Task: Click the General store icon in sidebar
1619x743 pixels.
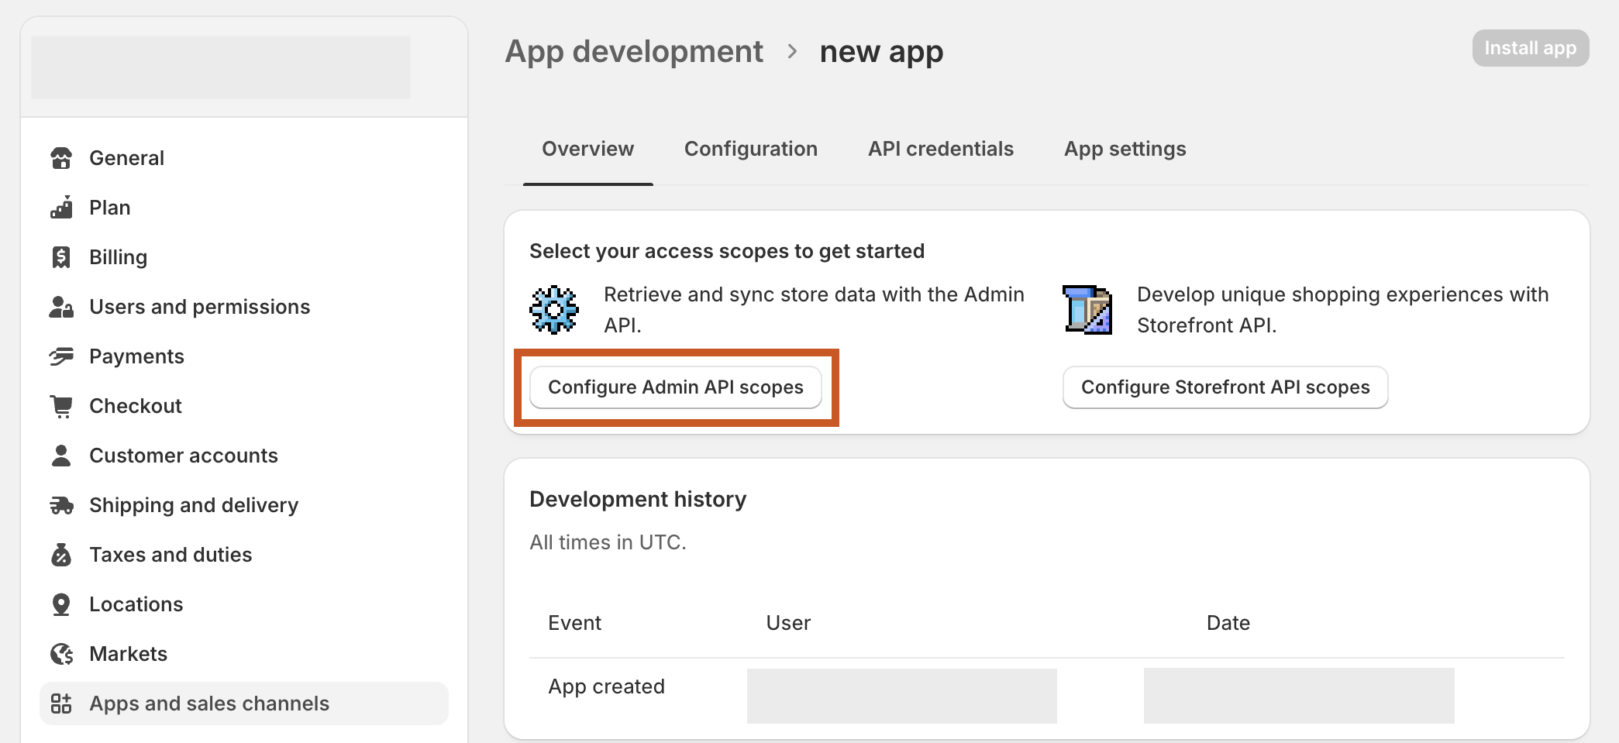Action: pyautogui.click(x=61, y=158)
